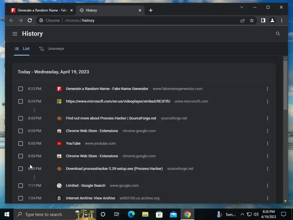The width and height of the screenshot is (293, 220).
Task: Open actions menu for Find out more about Process Hacker
Action: (x=268, y=118)
